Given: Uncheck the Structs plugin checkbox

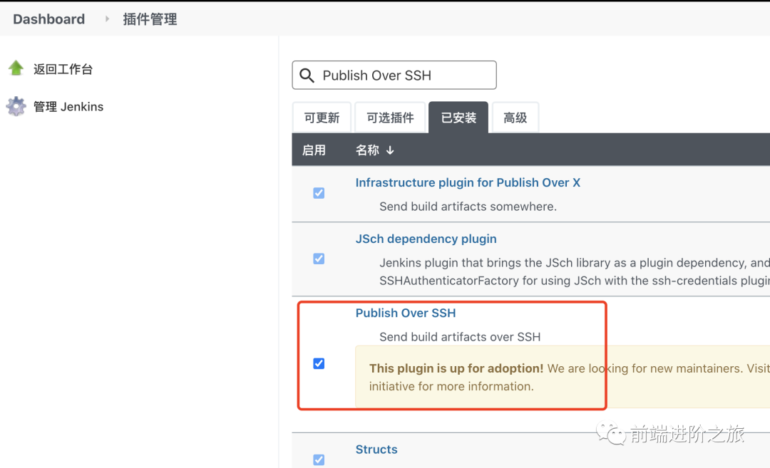Looking at the screenshot, I should [x=318, y=459].
